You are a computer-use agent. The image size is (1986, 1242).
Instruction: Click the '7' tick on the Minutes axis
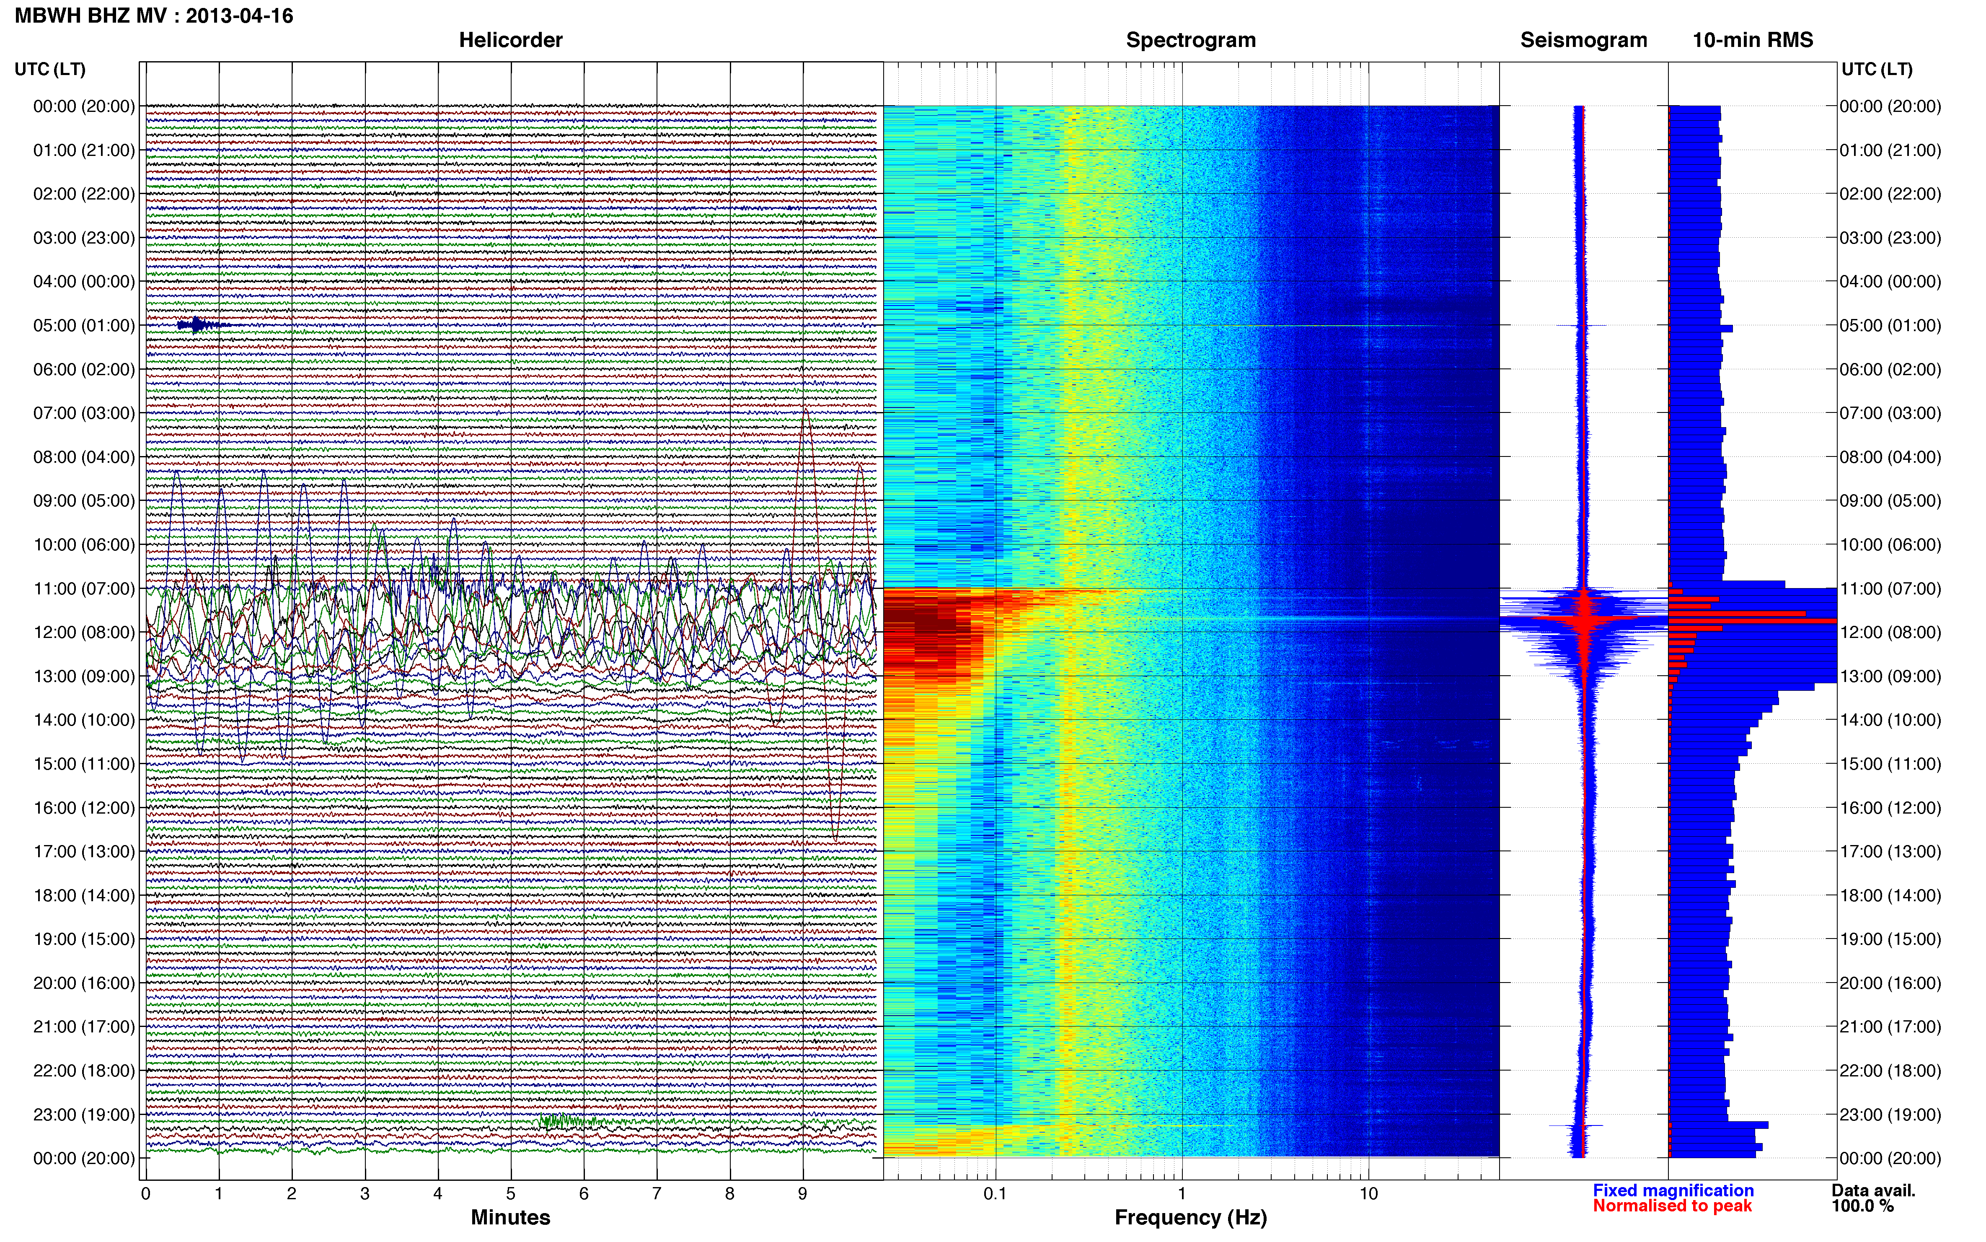(x=657, y=1193)
